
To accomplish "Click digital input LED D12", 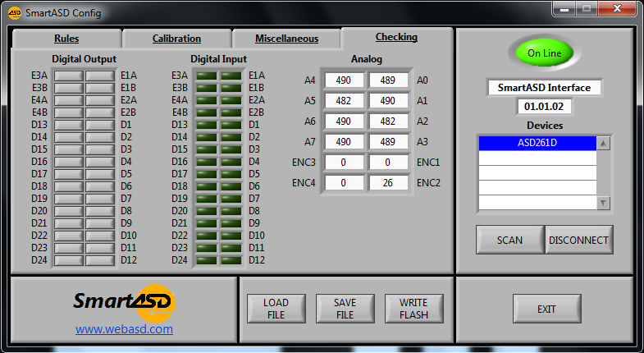I will click(231, 260).
